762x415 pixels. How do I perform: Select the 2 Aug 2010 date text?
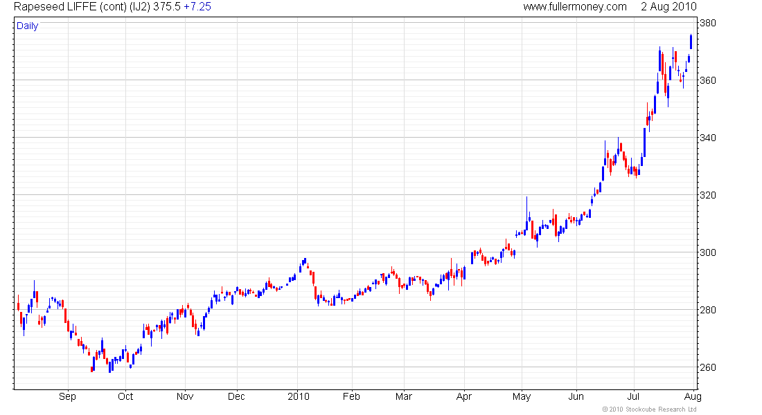668,7
